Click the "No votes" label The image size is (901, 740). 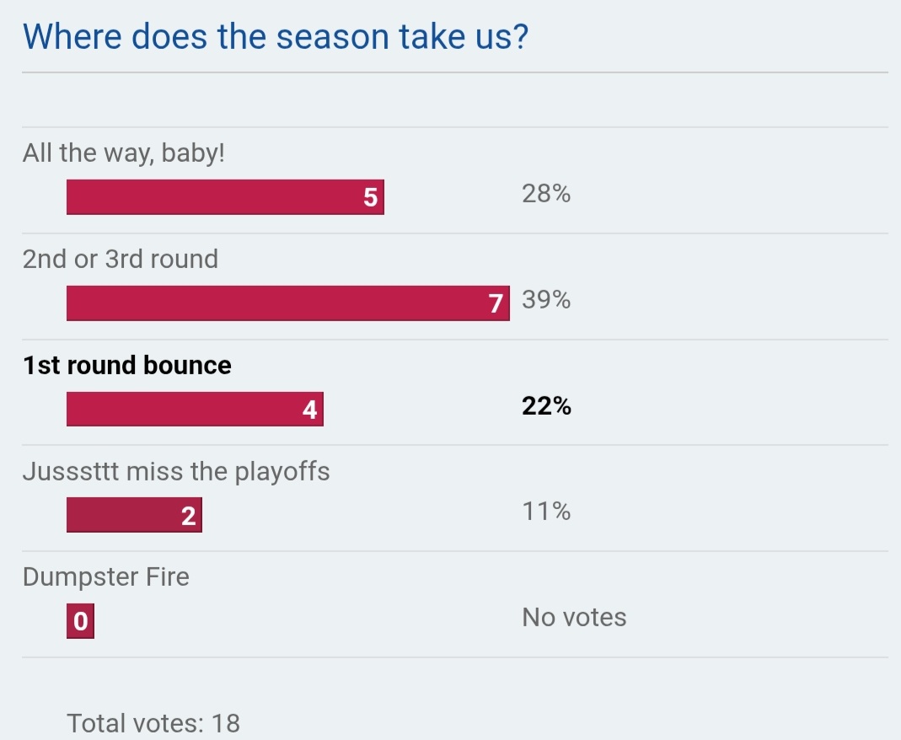pos(574,617)
